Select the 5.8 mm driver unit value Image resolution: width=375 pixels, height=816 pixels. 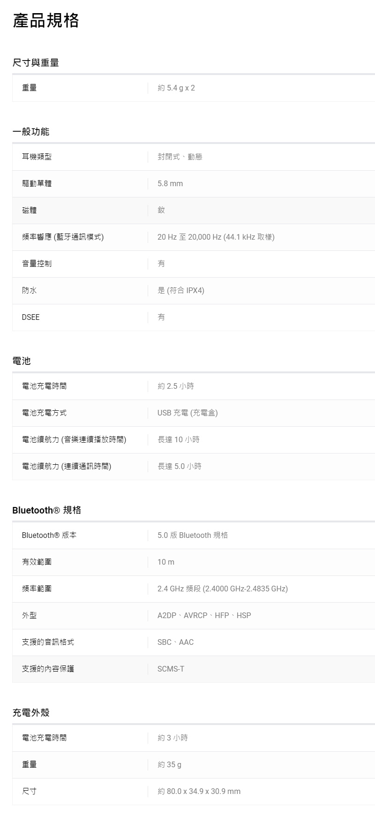(x=170, y=183)
